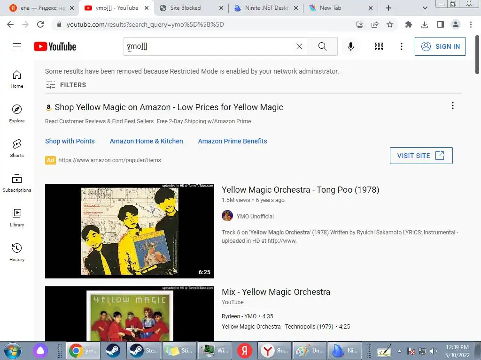Clear the search box with X
The image size is (481, 360).
299,46
